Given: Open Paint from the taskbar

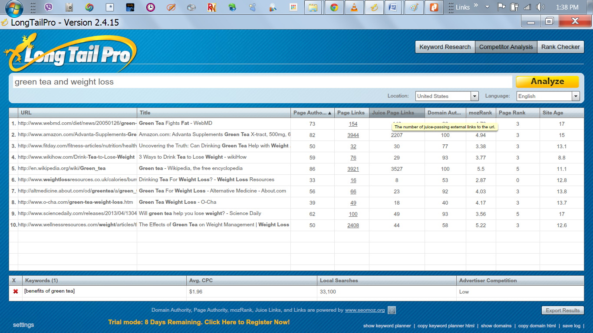Looking at the screenshot, I should click(x=414, y=7).
